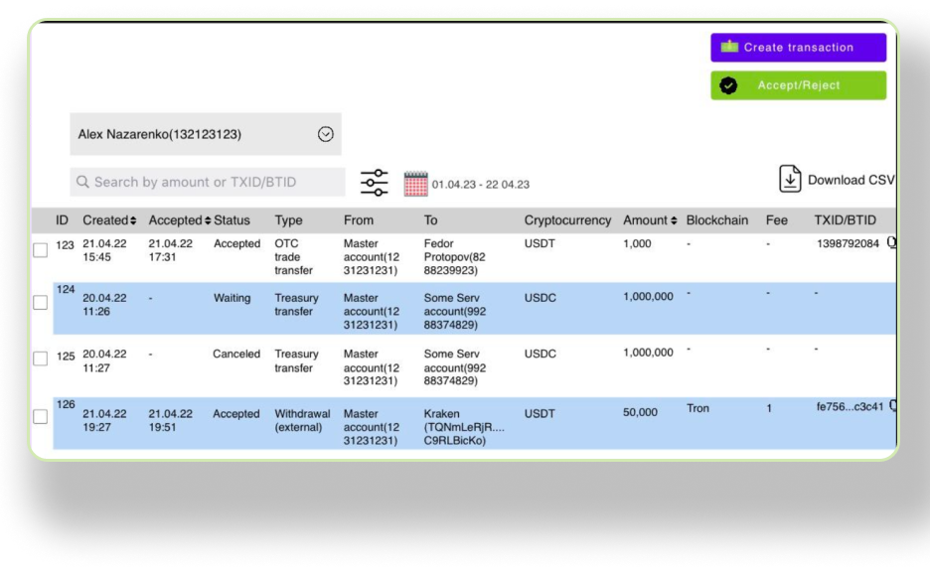Tick checkbox for transaction 125

[x=41, y=358]
